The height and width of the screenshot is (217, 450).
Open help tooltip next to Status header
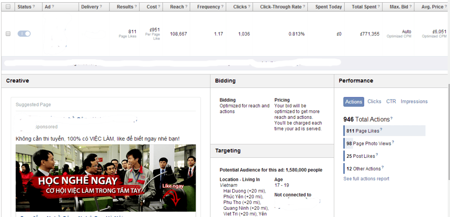coord(34,7)
